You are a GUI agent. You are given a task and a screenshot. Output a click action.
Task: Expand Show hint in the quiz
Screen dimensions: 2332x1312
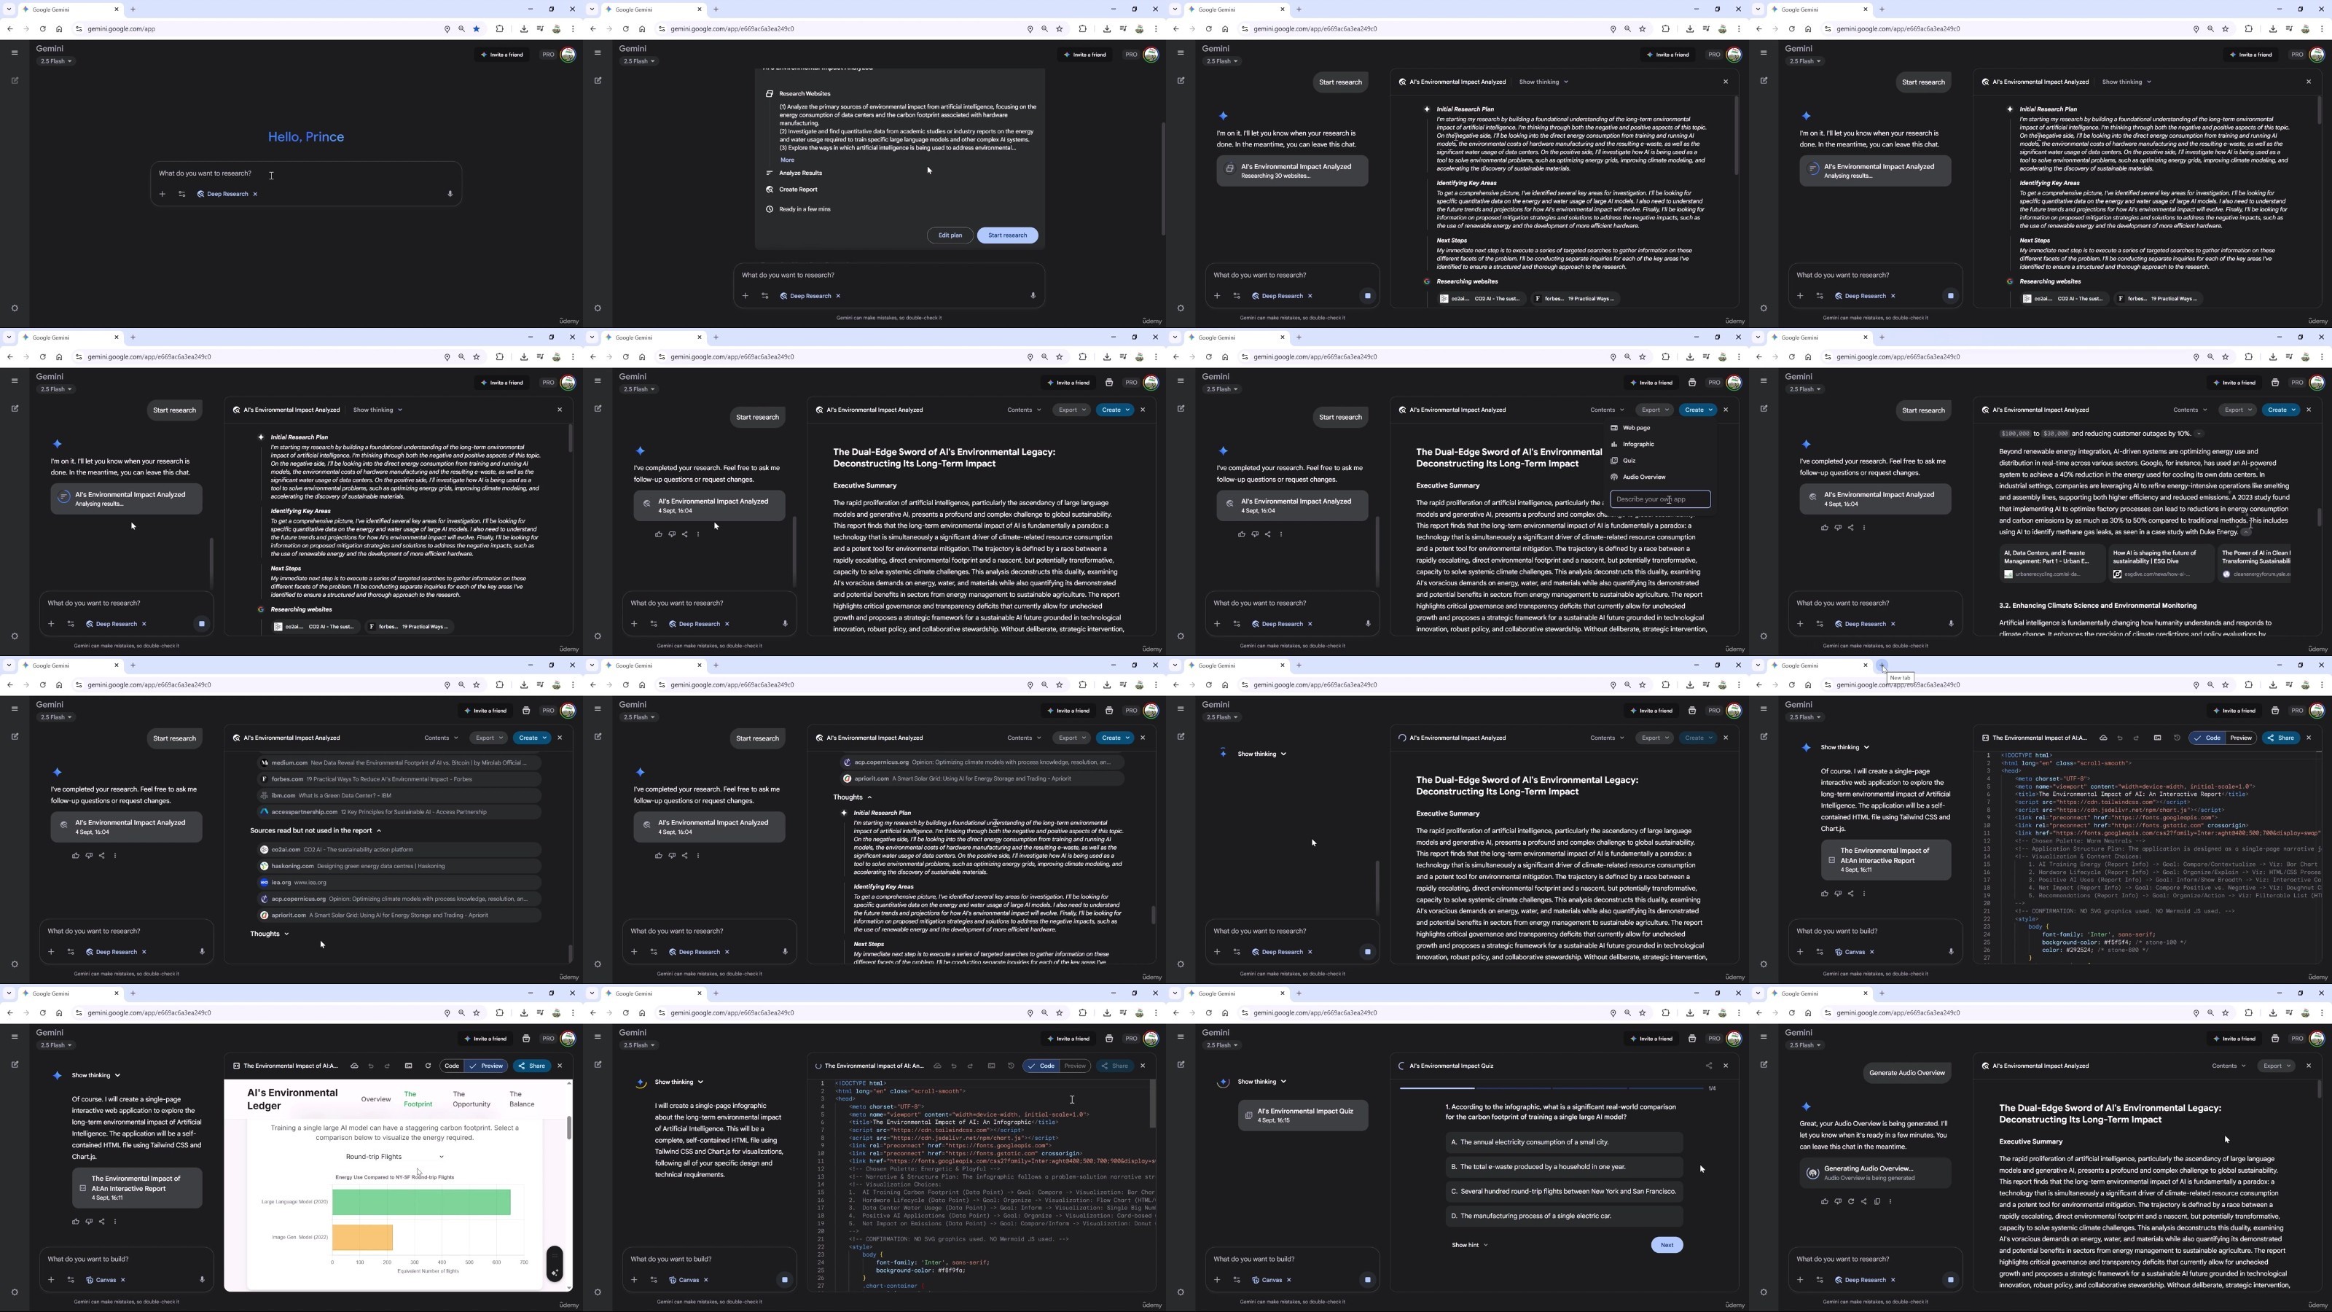pyautogui.click(x=1469, y=1245)
